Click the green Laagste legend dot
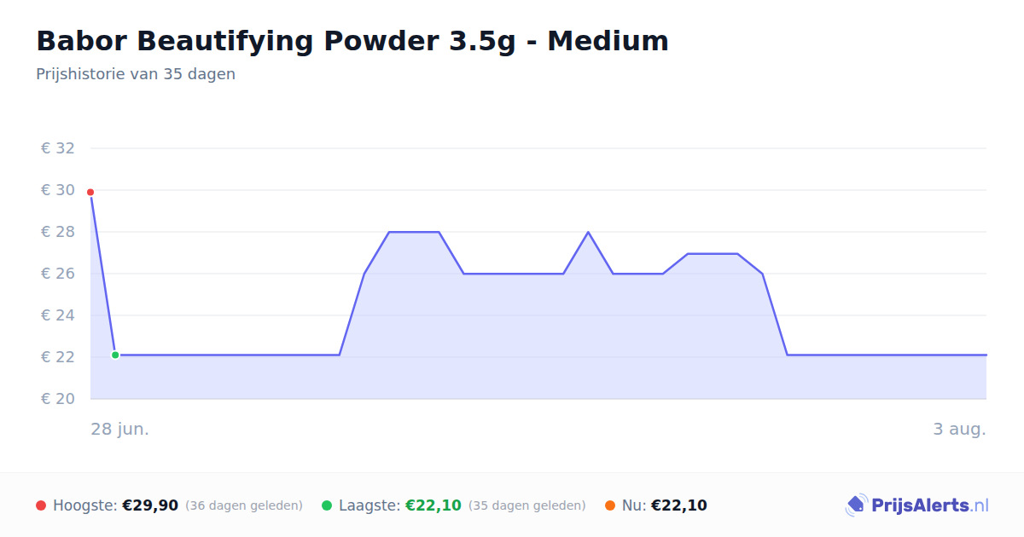 pyautogui.click(x=327, y=505)
